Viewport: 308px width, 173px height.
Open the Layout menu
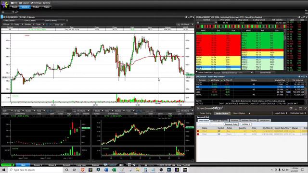(24, 3)
